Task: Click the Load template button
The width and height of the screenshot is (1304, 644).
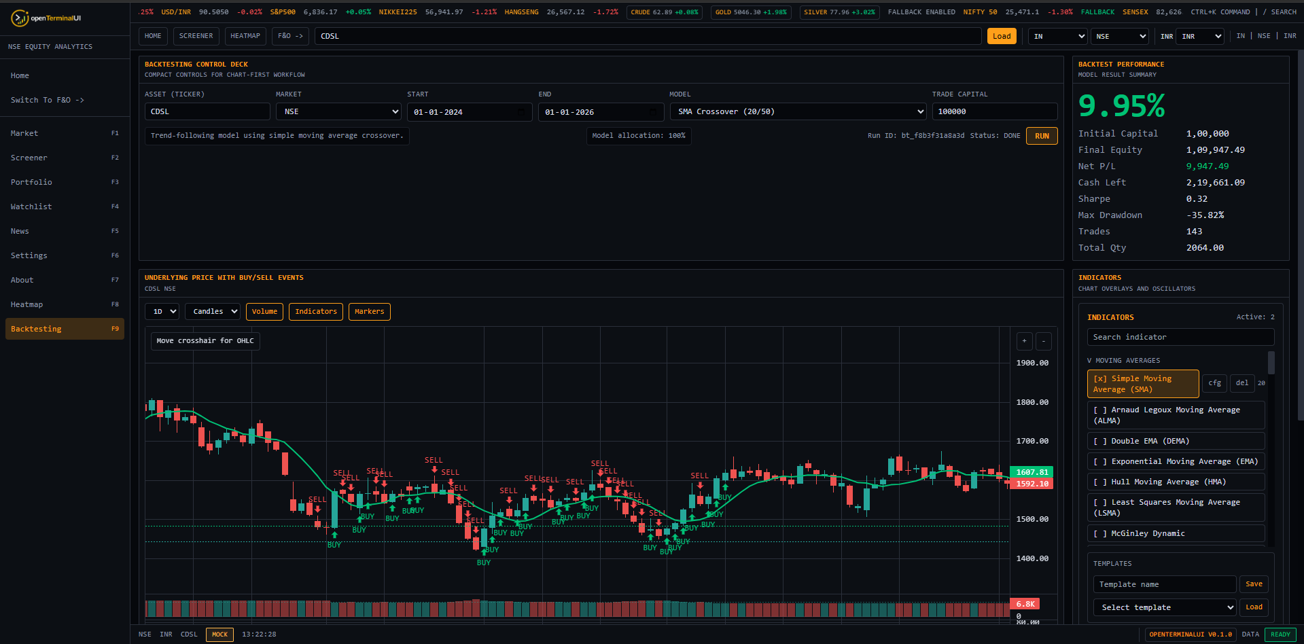Action: click(x=1254, y=607)
